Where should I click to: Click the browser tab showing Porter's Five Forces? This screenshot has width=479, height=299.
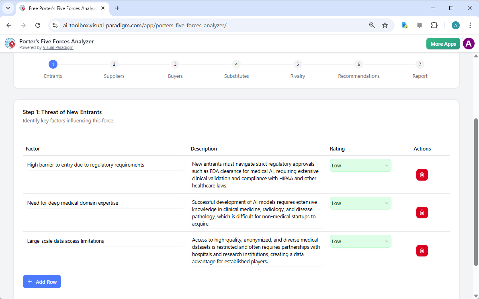pyautogui.click(x=60, y=8)
